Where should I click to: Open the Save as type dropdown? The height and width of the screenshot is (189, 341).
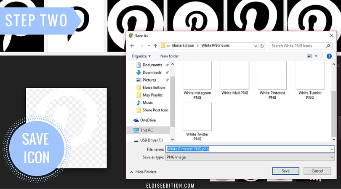(x=250, y=157)
